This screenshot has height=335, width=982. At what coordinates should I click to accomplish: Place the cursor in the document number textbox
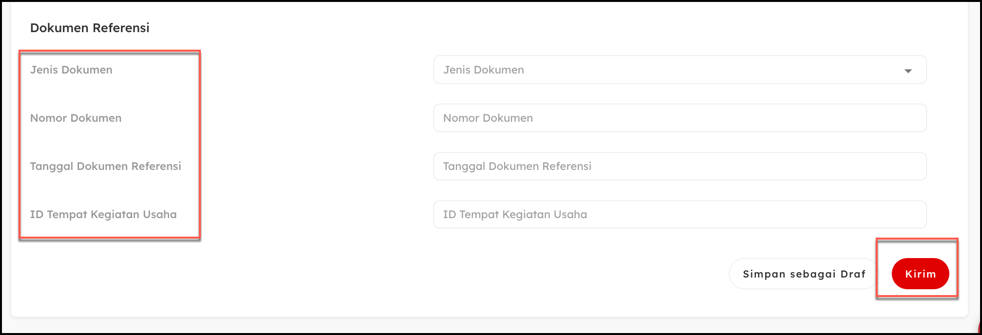click(x=679, y=118)
